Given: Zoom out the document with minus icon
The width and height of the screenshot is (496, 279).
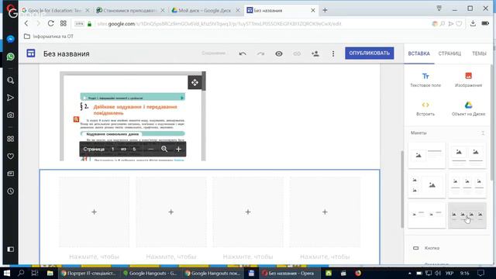Looking at the screenshot, I should tap(150, 149).
